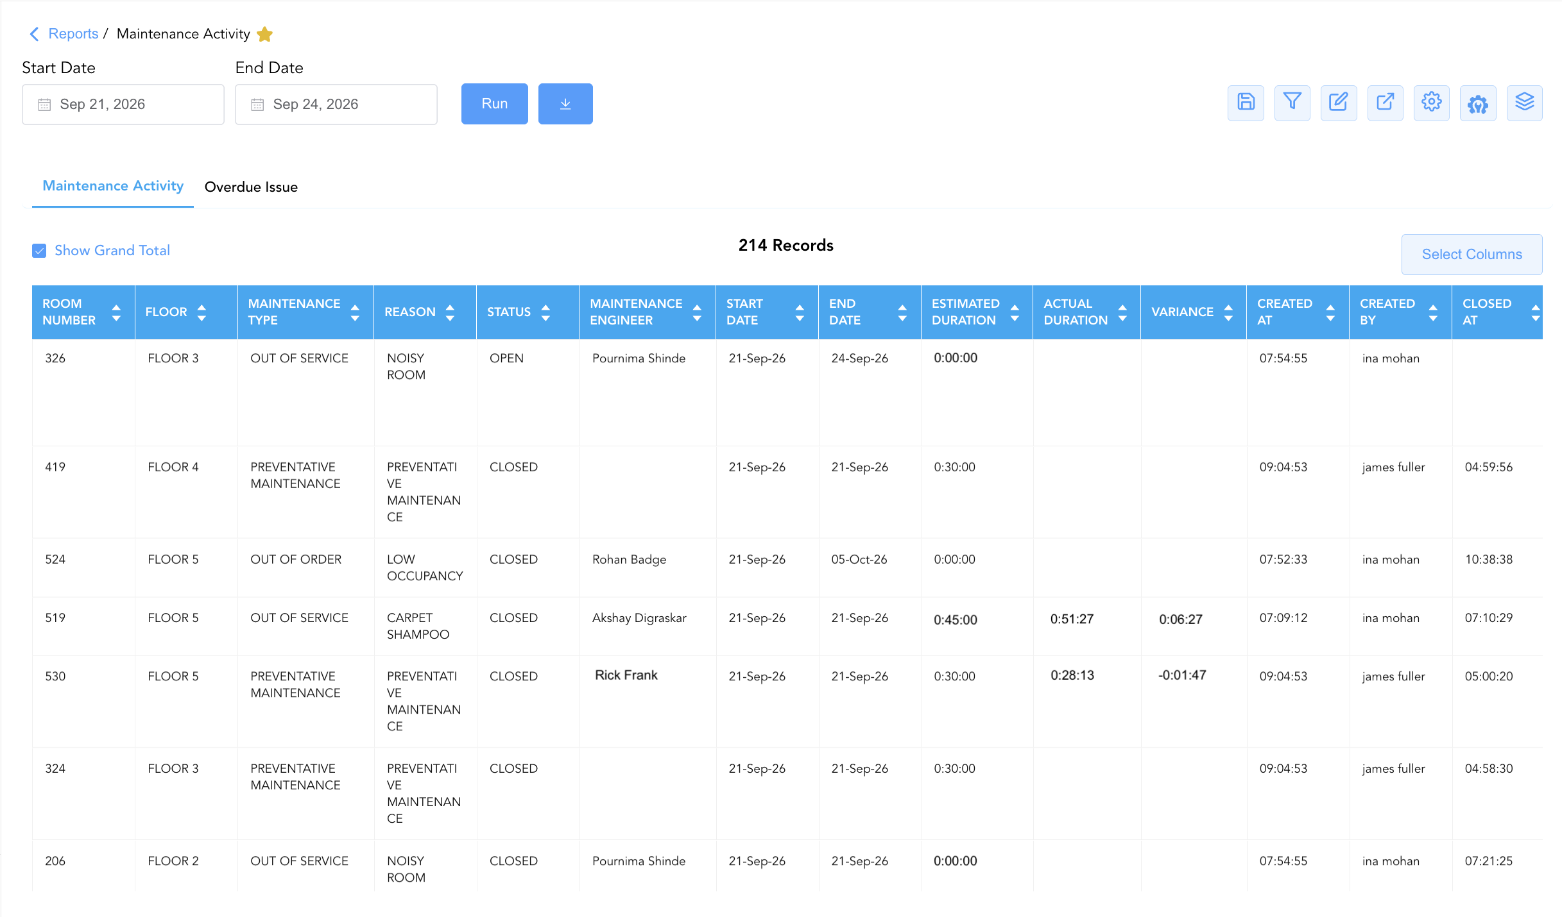Select the Maintenance Activity tab
The image size is (1562, 917).
click(x=113, y=186)
